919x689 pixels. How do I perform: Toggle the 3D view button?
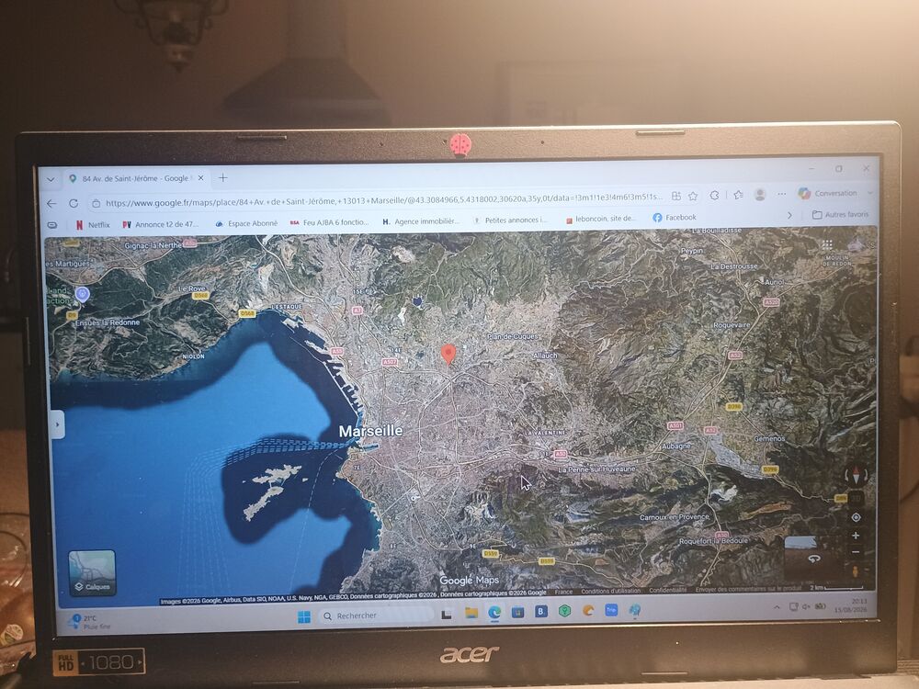pos(856,499)
